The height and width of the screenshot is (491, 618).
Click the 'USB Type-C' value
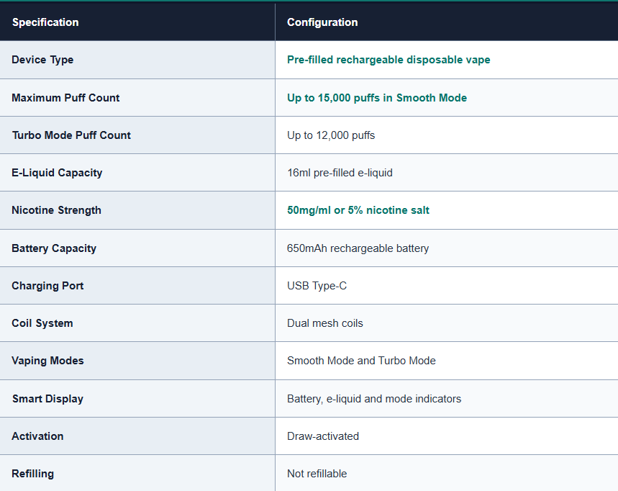pyautogui.click(x=317, y=286)
